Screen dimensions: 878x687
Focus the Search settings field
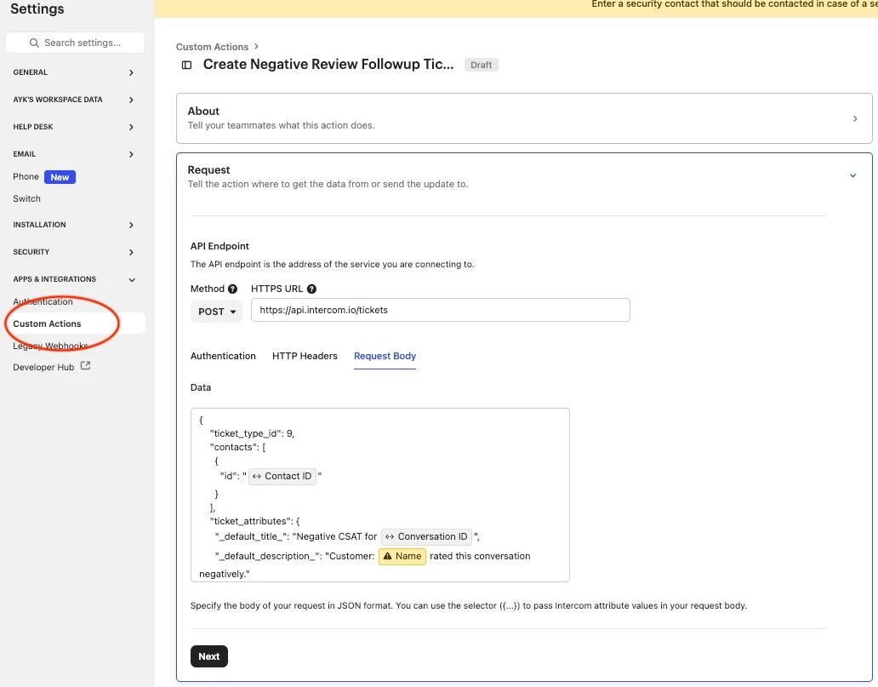tap(75, 43)
